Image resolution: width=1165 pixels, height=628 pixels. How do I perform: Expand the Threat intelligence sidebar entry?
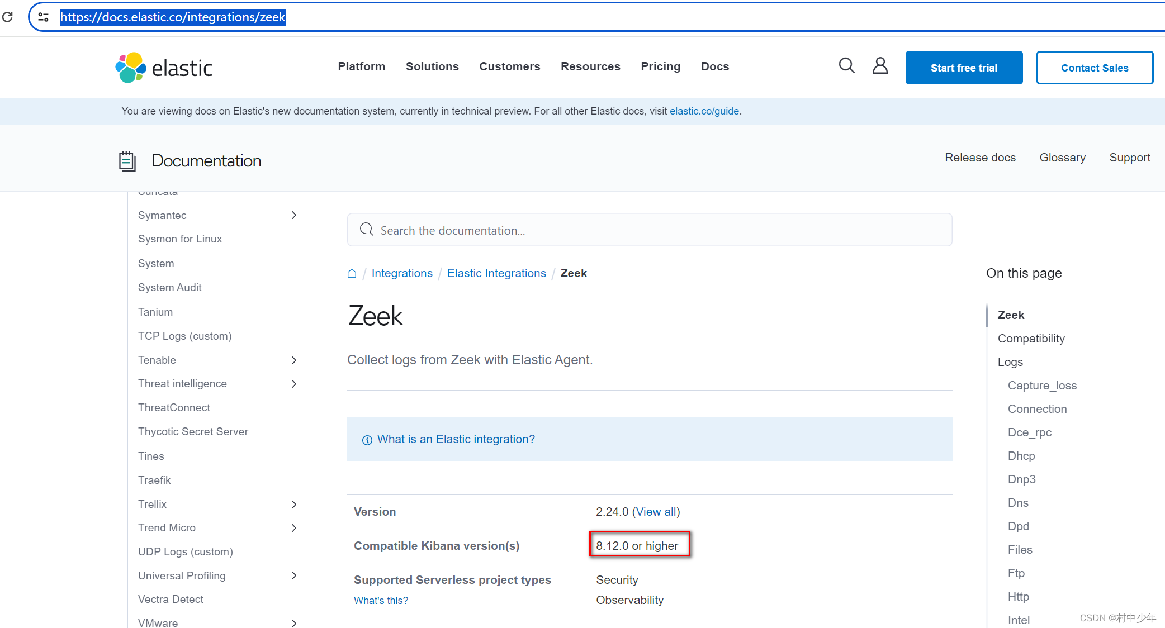294,384
